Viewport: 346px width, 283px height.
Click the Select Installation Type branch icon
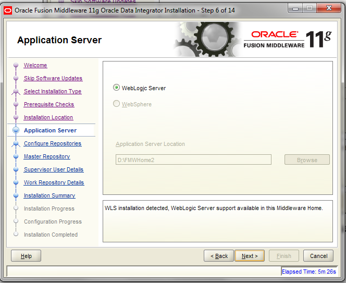16,91
